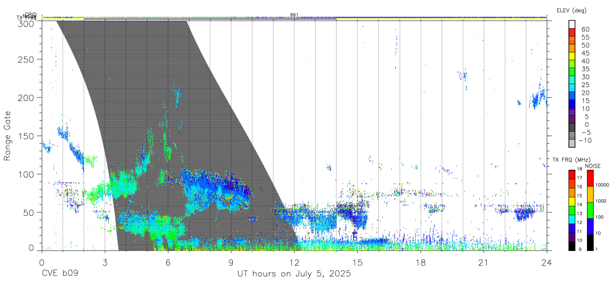Select the ELEV scale label 35
Image resolution: width=615 pixels, height=284 pixels.
coord(585,69)
